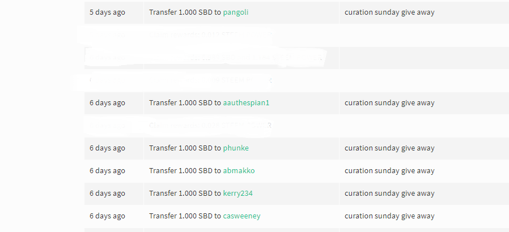This screenshot has width=509, height=232.
Task: Select the timestamp for the kerry234 transfer
Action: click(107, 194)
